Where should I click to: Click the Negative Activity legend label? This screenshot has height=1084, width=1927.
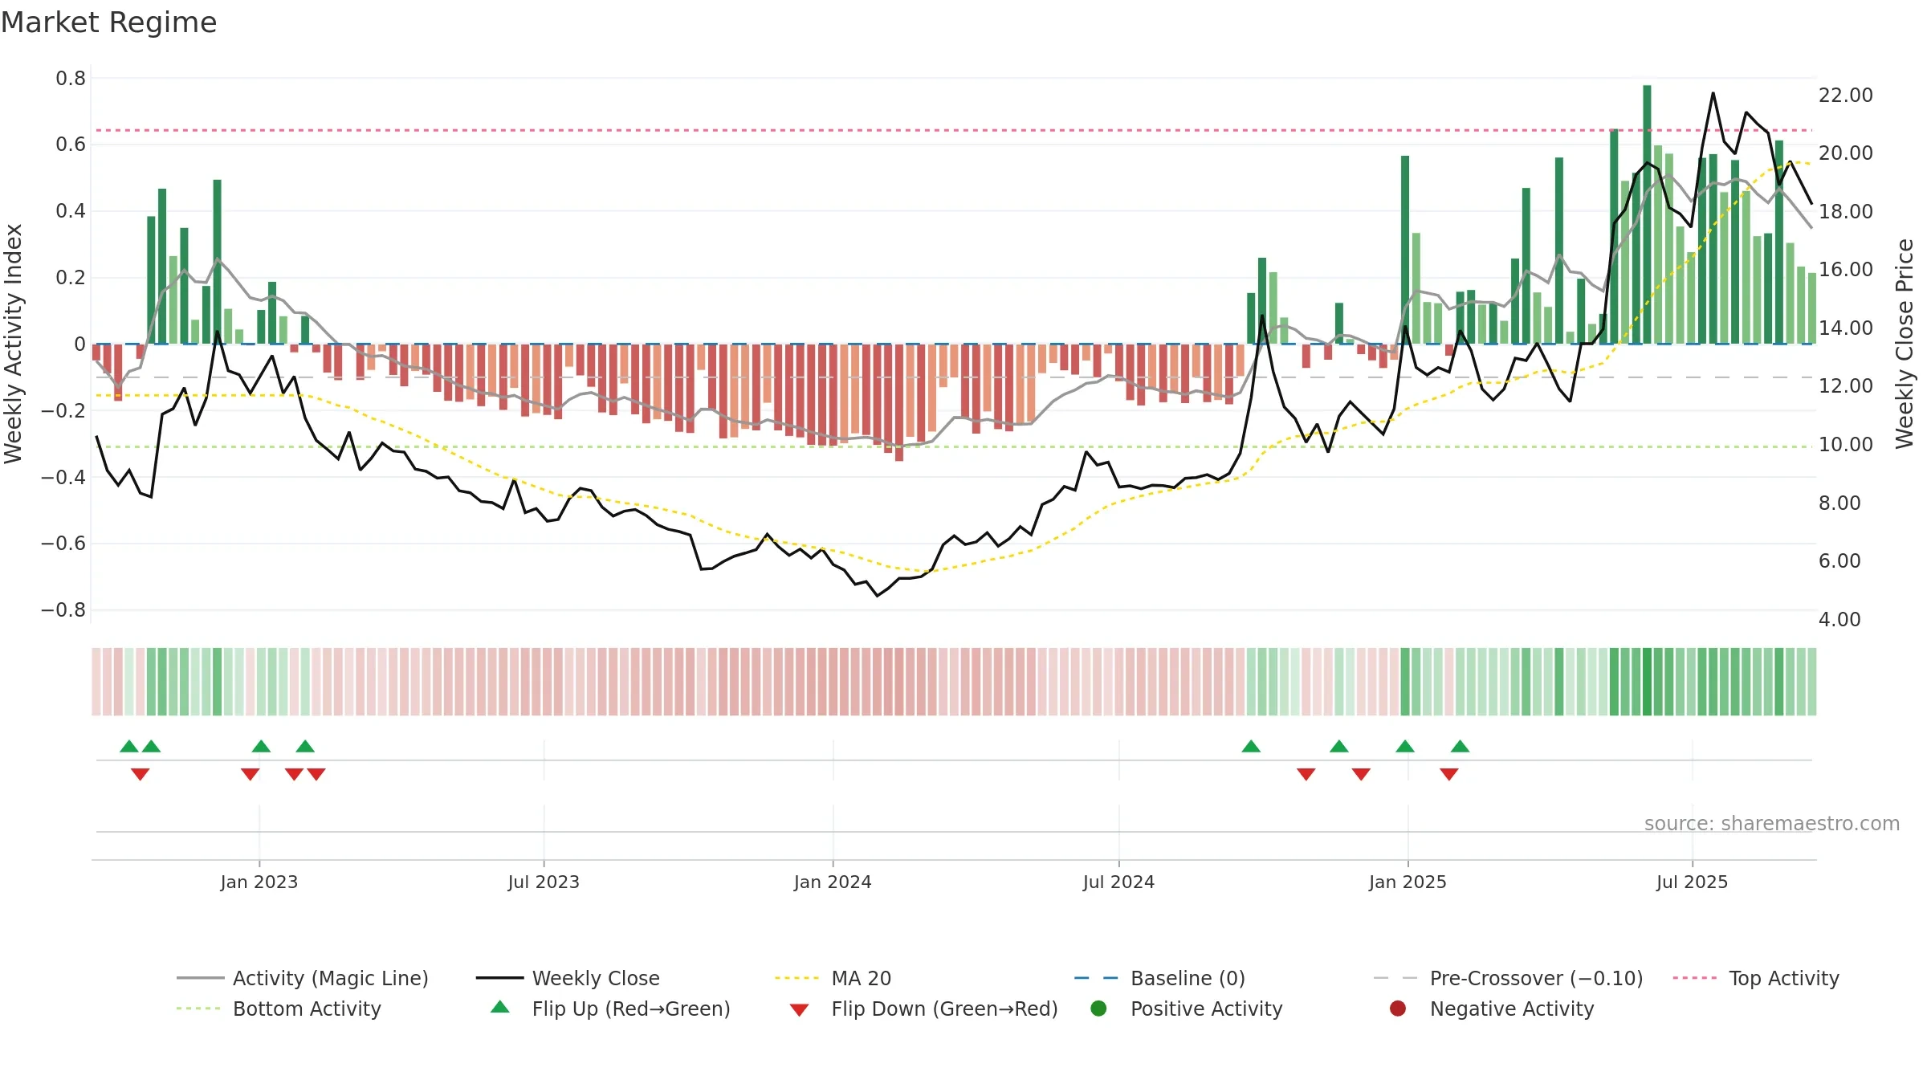(x=1512, y=1009)
